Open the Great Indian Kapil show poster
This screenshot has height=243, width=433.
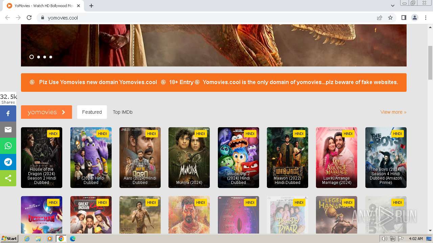91,215
